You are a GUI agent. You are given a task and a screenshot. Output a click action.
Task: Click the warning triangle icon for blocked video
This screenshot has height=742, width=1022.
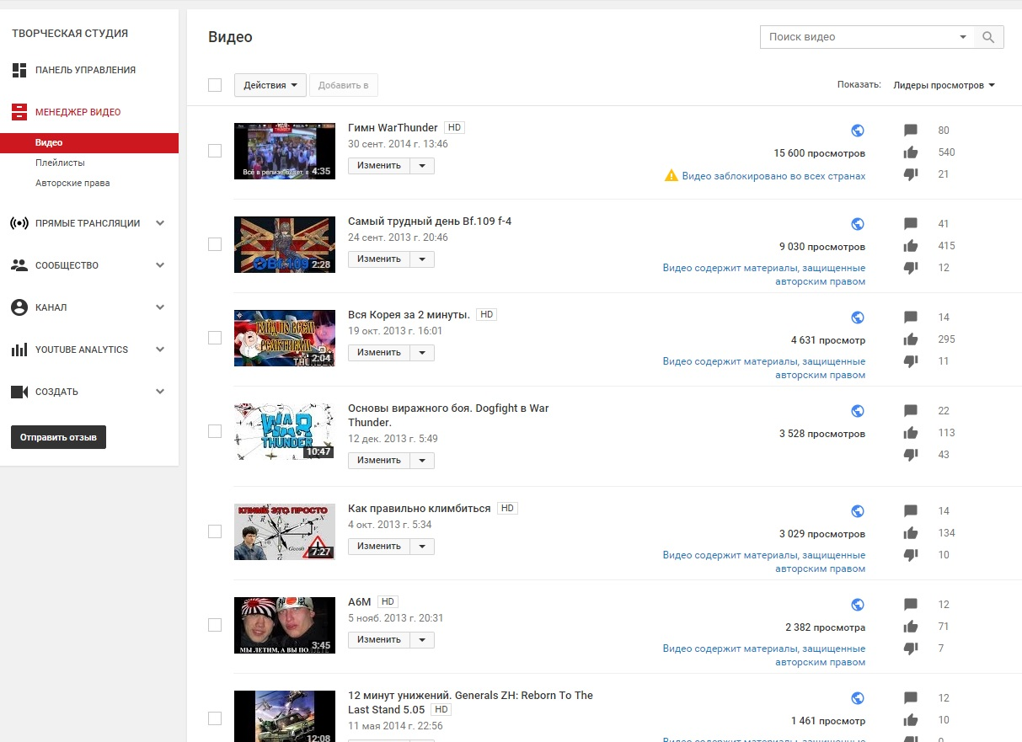(x=671, y=176)
